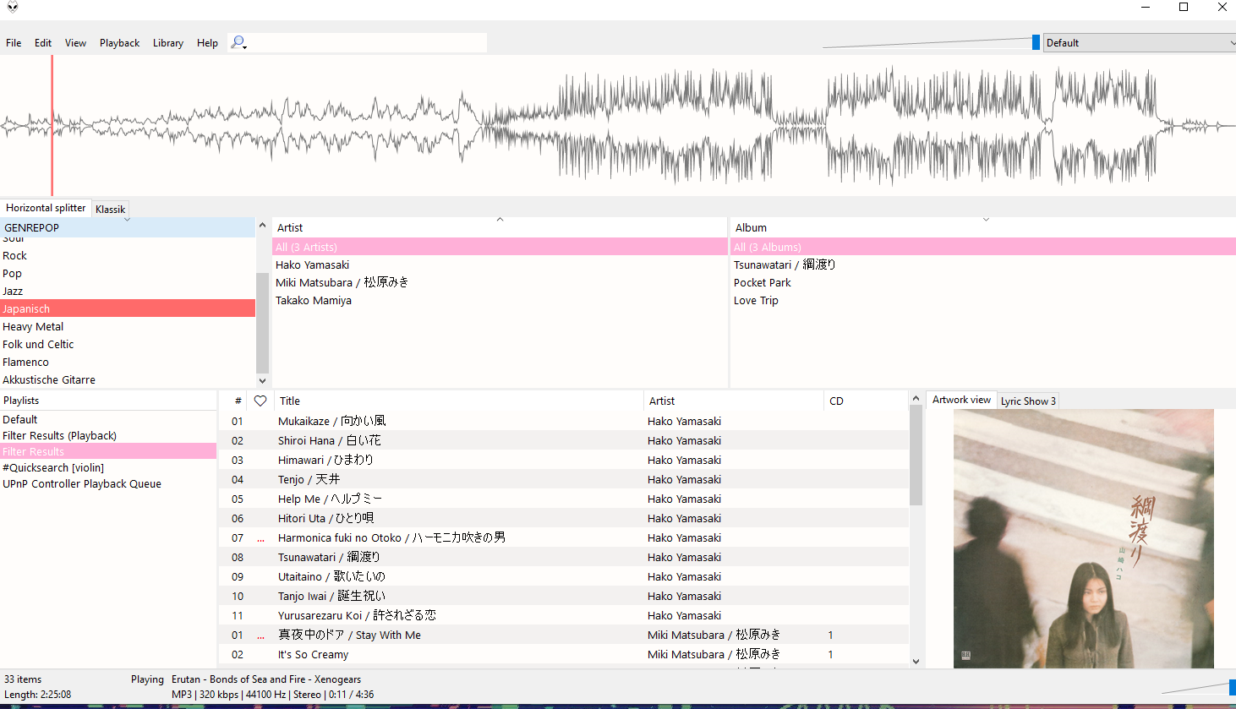Open the Default playlist
1236x709 pixels.
tap(108, 419)
